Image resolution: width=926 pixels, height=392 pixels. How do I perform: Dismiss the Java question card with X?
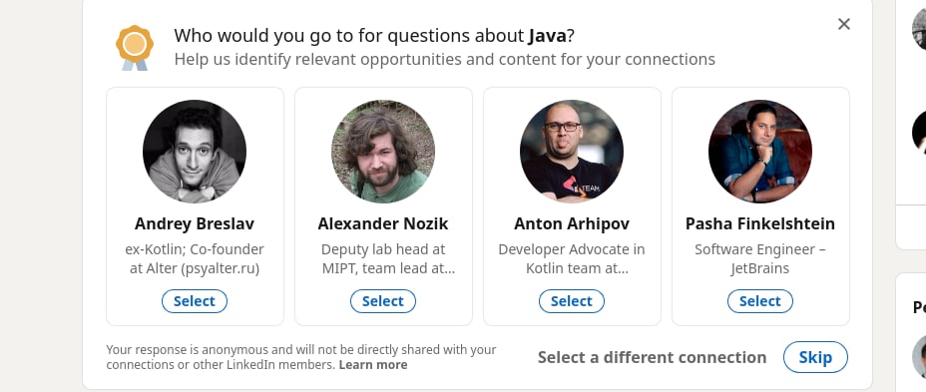point(844,24)
